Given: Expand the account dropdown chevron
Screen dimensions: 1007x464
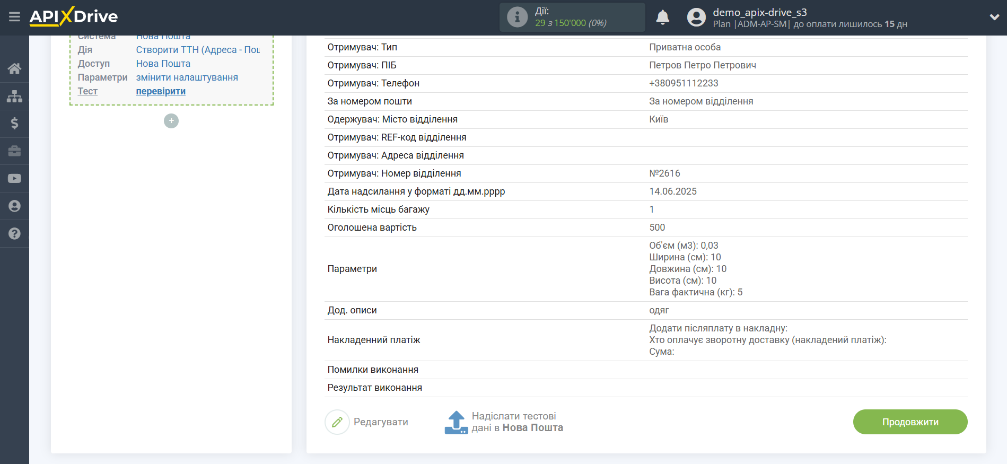Looking at the screenshot, I should point(994,17).
